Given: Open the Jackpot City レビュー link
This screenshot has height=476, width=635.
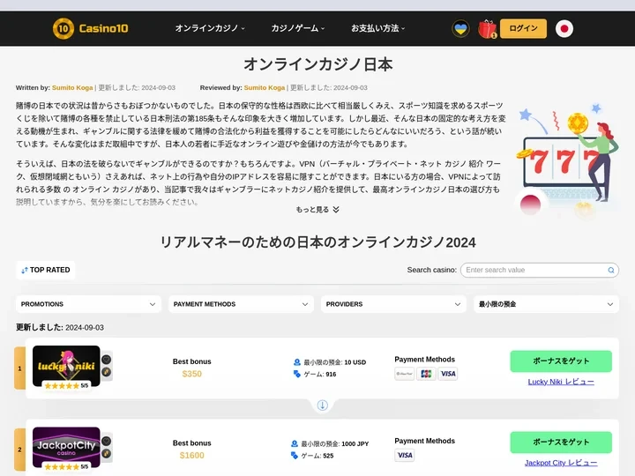Looking at the screenshot, I should tap(561, 463).
